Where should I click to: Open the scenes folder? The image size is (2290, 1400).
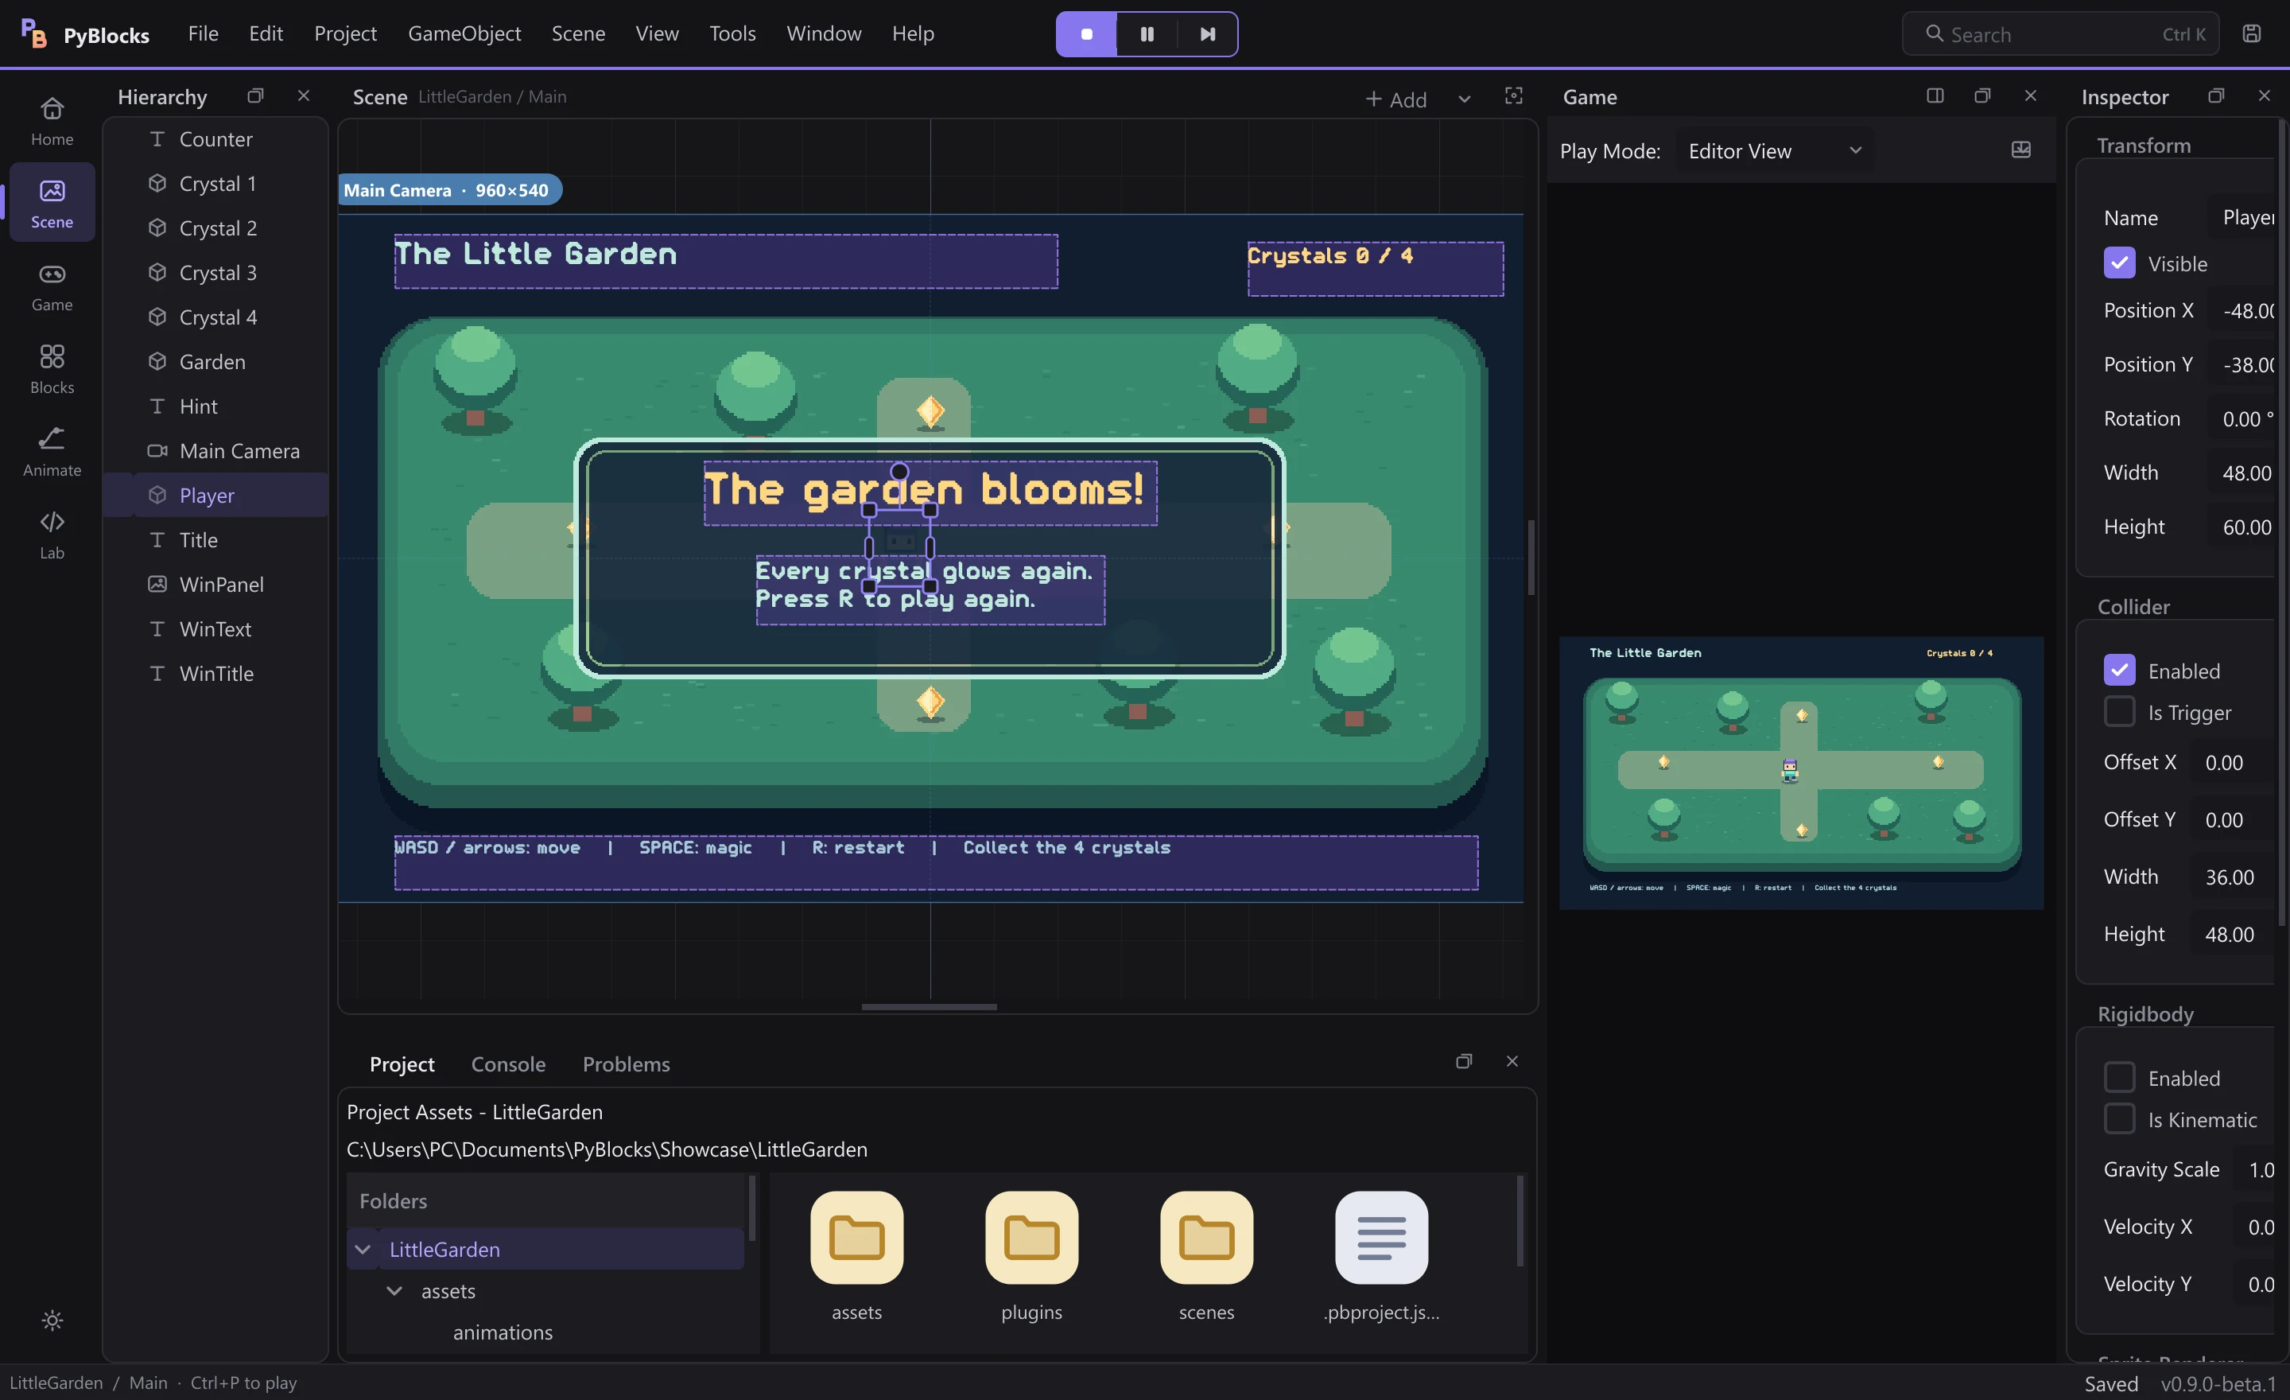point(1206,1256)
